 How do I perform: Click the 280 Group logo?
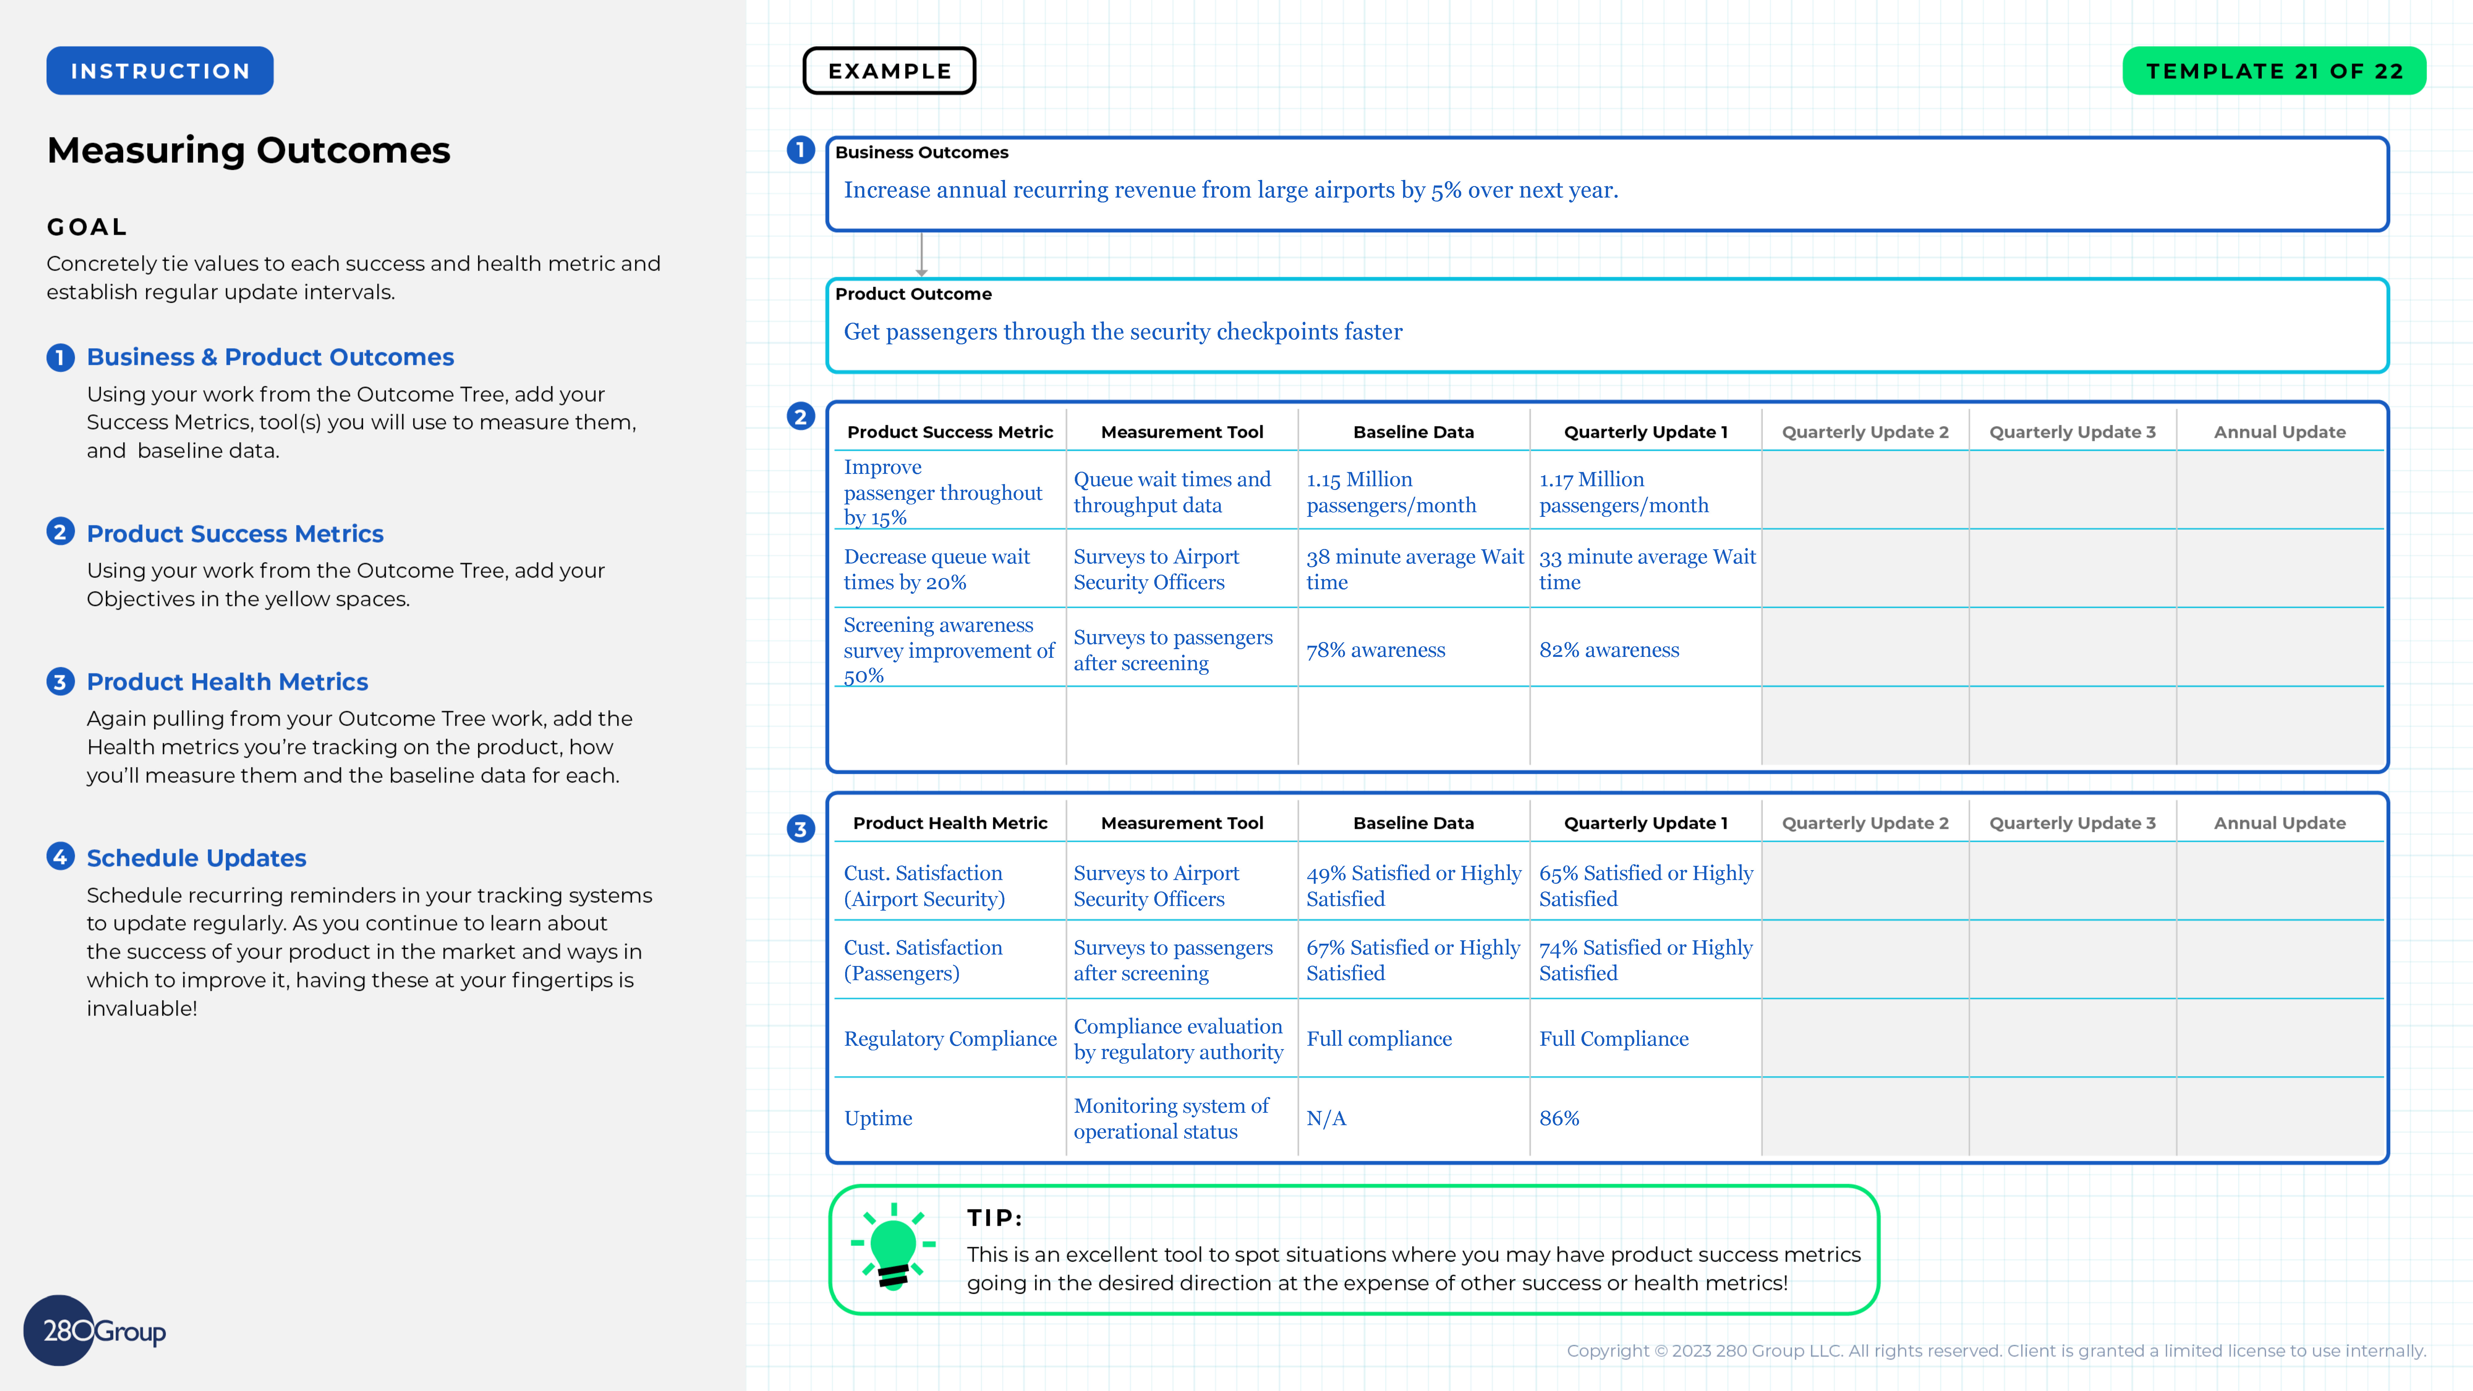[x=95, y=1330]
